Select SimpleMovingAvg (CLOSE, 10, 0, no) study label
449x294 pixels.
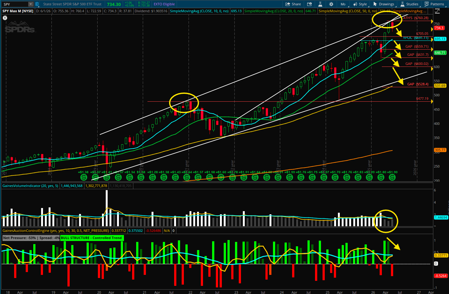click(199, 11)
